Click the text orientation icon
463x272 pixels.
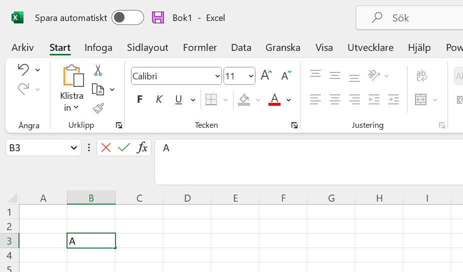click(374, 75)
